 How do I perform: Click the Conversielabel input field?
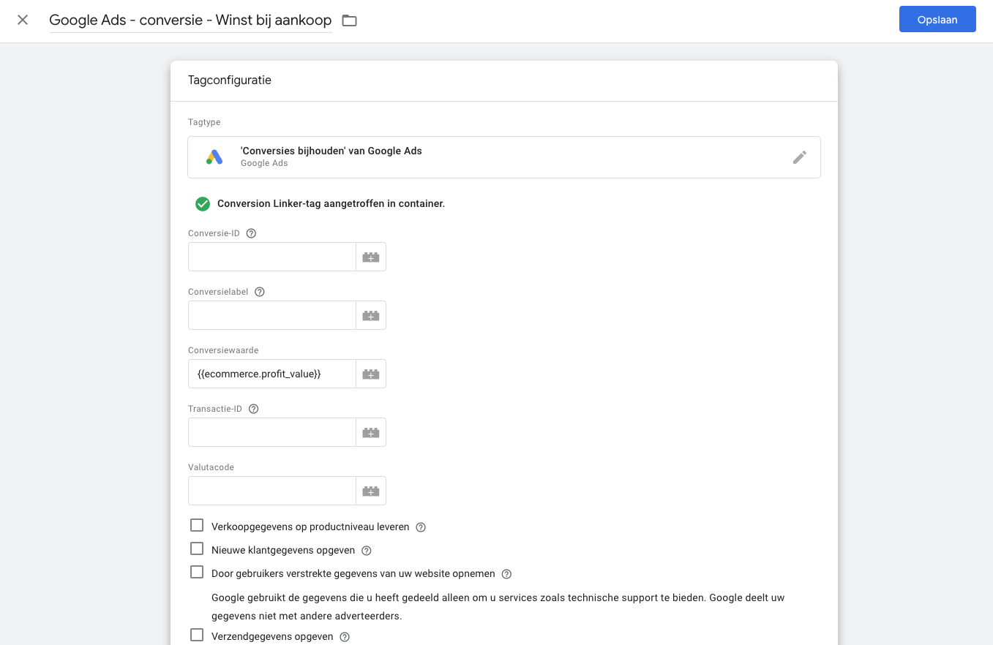tap(272, 315)
